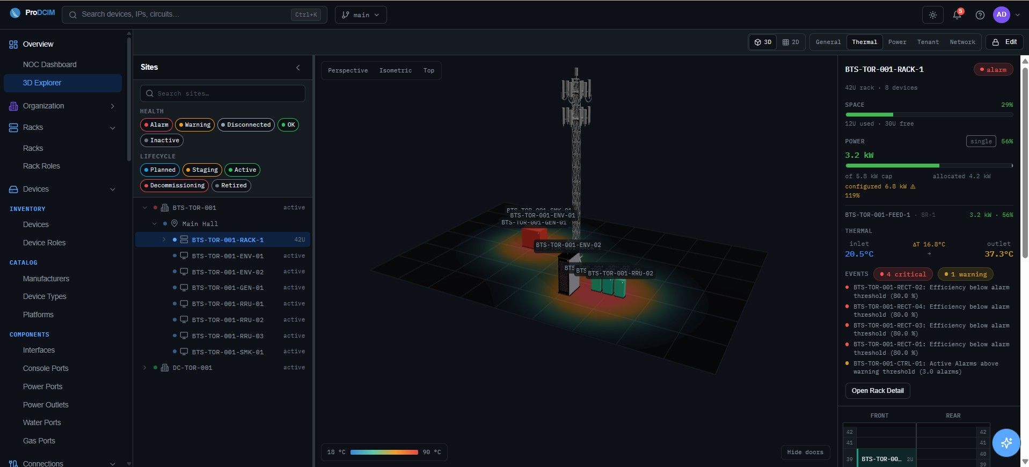Toggle the Alarm health filter
The image size is (1029, 467).
tap(156, 125)
